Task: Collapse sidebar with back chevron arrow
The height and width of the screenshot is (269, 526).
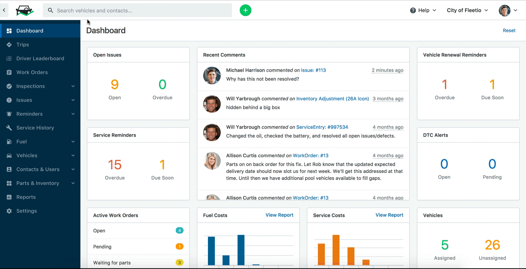Action: 4,10
